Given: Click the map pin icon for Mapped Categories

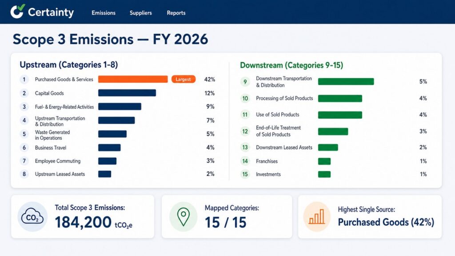Looking at the screenshot, I should point(184,216).
